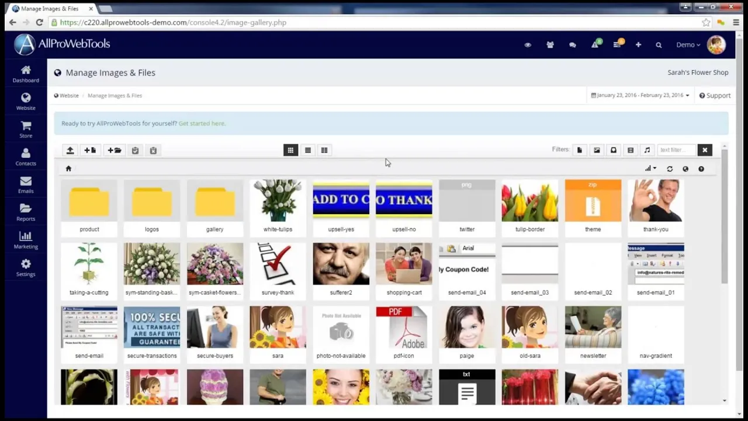This screenshot has width=748, height=421.
Task: Open Marketing in the sidebar
Action: coord(26,240)
